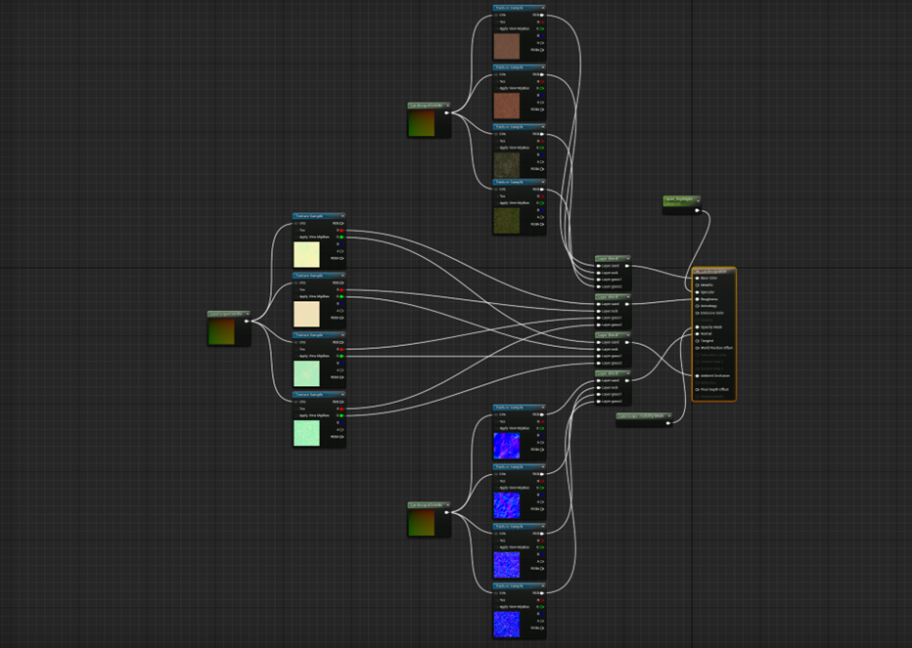Select the mossy green grass texture thumbnail

(506, 220)
